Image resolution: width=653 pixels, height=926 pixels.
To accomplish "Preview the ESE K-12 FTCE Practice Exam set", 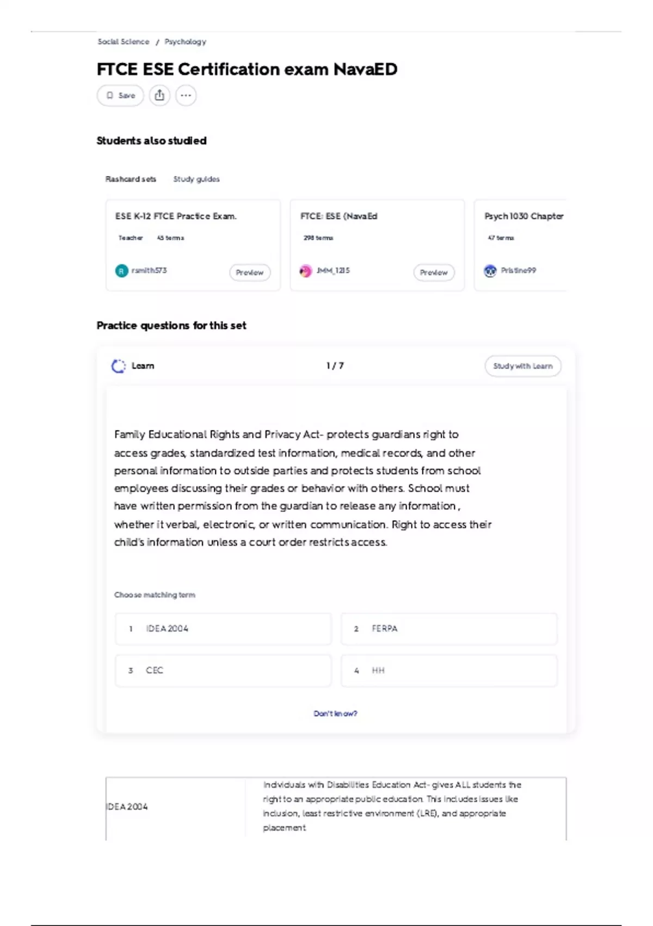I will (x=250, y=272).
